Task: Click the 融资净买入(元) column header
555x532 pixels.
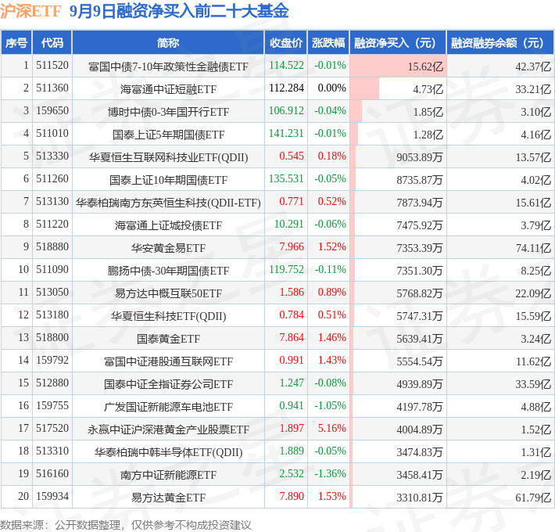Action: point(398,43)
